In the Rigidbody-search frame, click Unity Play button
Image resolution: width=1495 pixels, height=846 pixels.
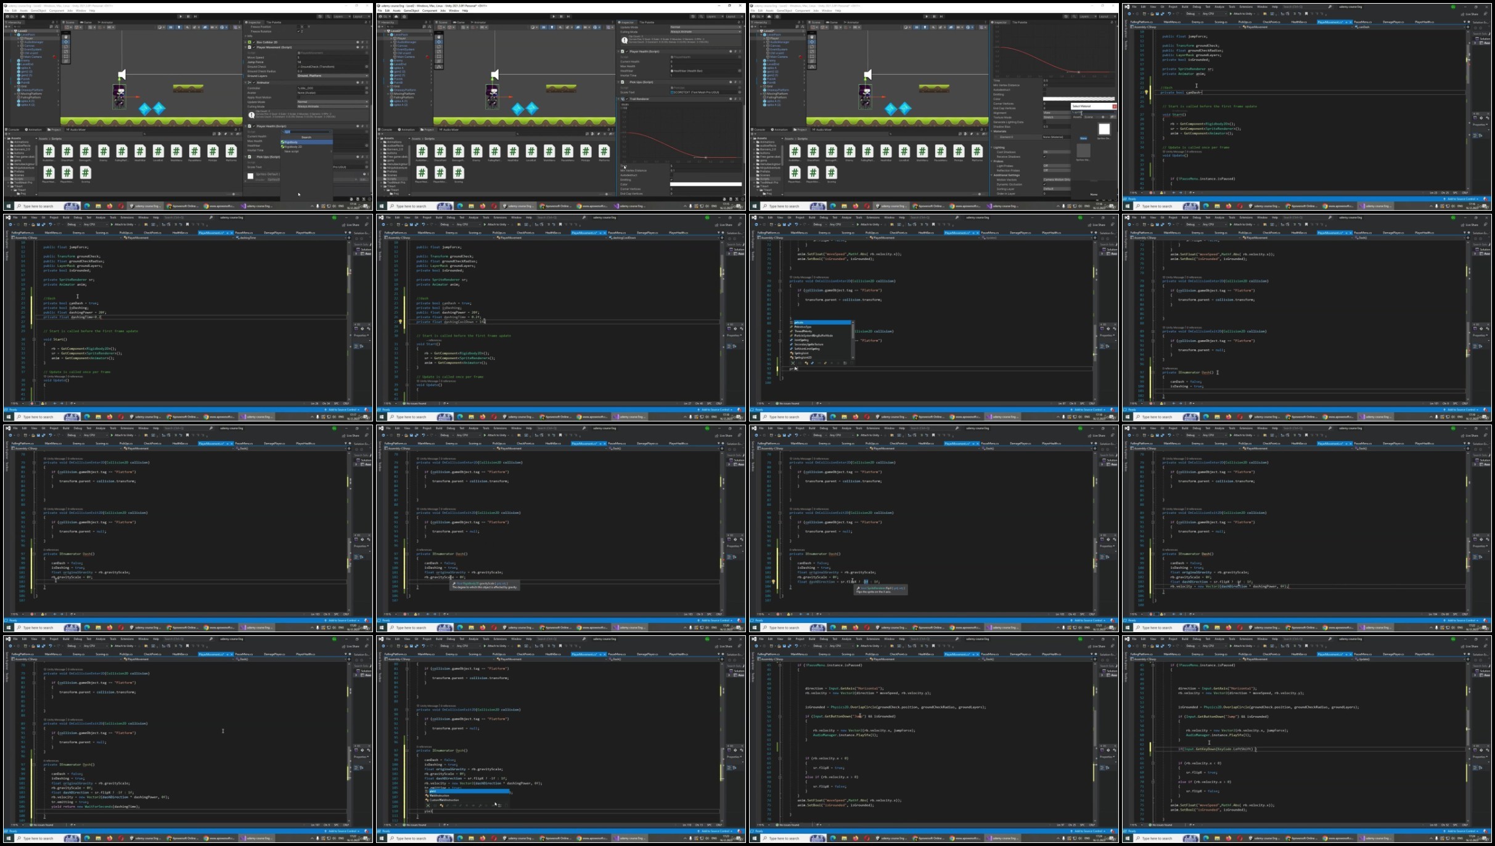(x=181, y=16)
